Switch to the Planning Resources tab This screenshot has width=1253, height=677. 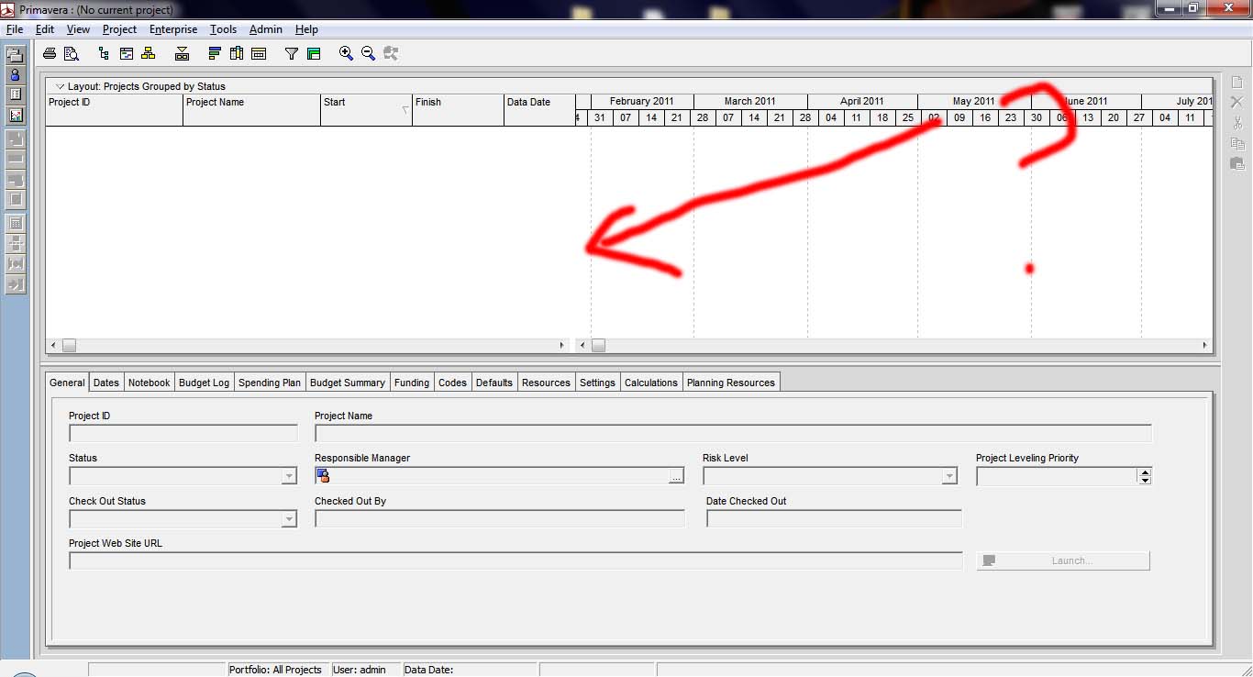(731, 383)
